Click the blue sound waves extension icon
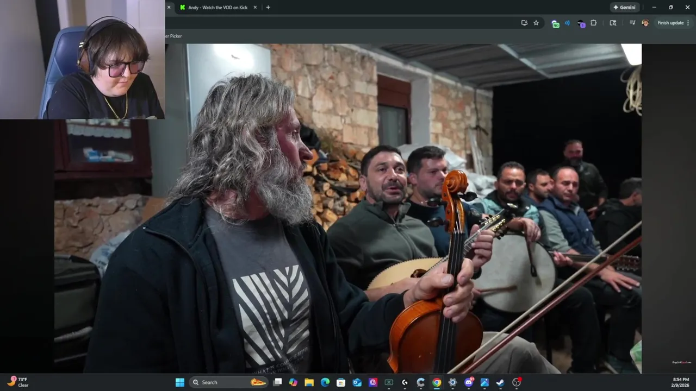Screen dimensions: 696x391 tap(567, 23)
